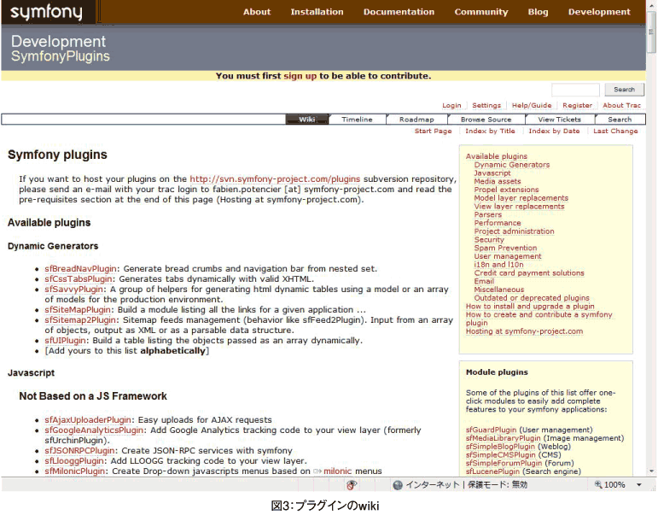Open the Development menu item
The height and width of the screenshot is (515, 658).
tap(599, 12)
